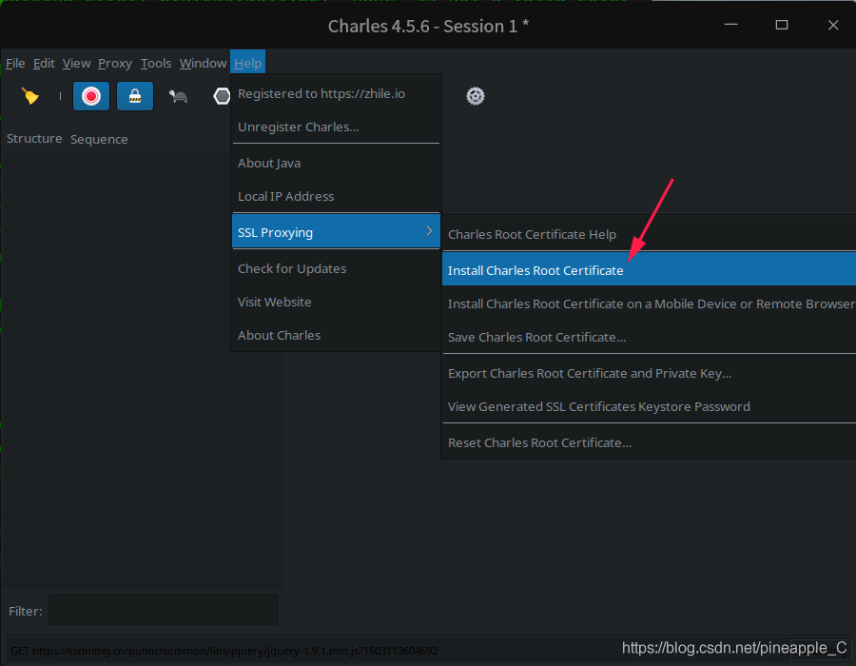Switch to the Structure tab
856x666 pixels.
pyautogui.click(x=34, y=139)
